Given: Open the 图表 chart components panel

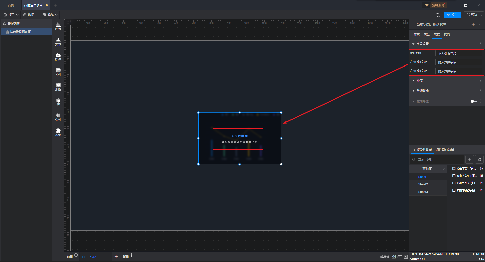Looking at the screenshot, I should click(x=58, y=26).
